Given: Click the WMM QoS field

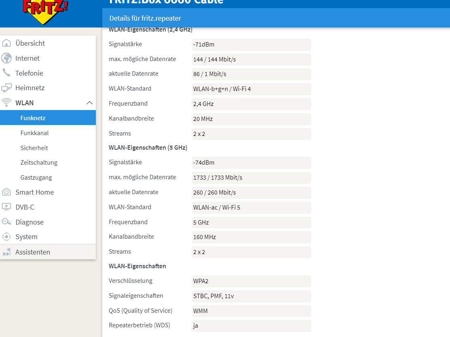Looking at the screenshot, I should pyautogui.click(x=251, y=311).
